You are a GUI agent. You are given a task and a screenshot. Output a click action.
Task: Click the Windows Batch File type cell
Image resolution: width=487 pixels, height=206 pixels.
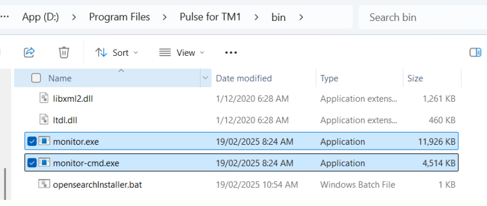(358, 184)
